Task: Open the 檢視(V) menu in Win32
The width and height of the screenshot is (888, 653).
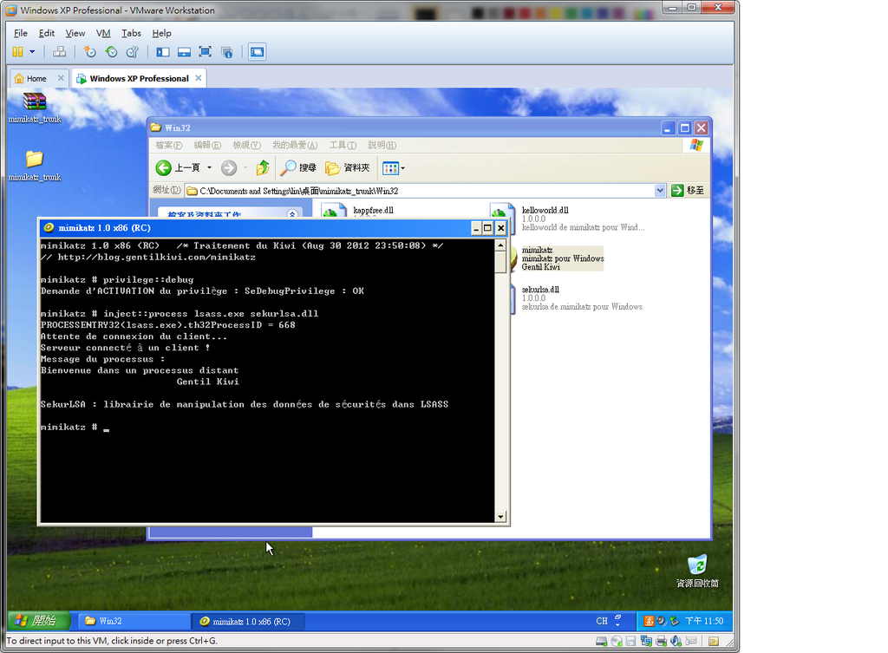Action: point(246,145)
